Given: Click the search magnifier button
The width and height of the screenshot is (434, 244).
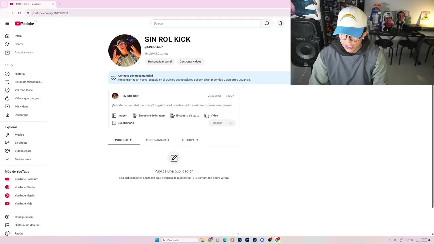Looking at the screenshot, I should click(267, 23).
